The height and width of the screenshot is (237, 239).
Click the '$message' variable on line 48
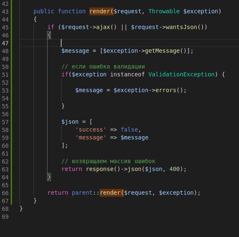pyautogui.click(x=75, y=51)
